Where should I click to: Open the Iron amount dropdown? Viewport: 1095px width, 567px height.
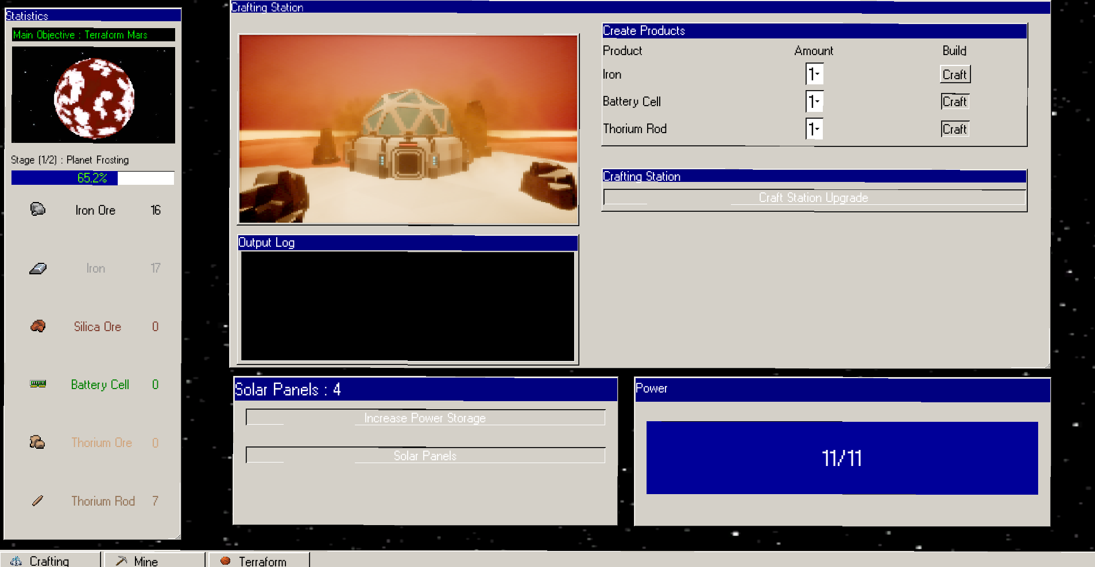[814, 74]
